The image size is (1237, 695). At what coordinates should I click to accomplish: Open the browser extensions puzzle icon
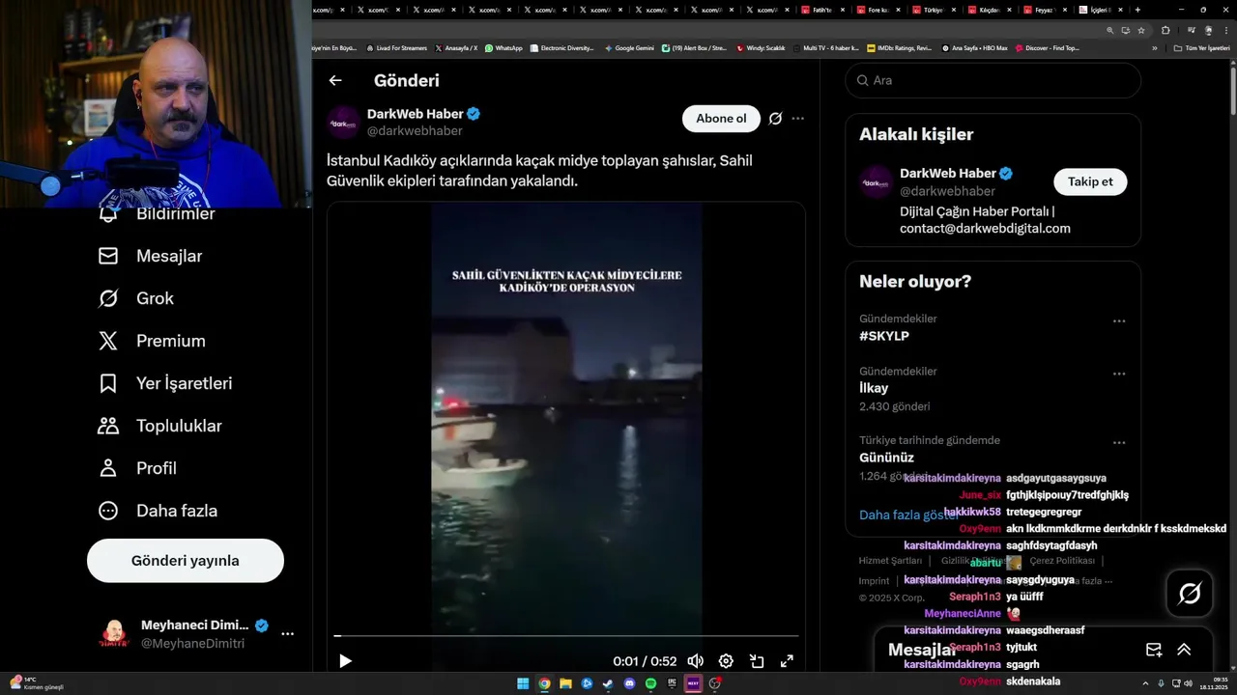pos(1165,30)
